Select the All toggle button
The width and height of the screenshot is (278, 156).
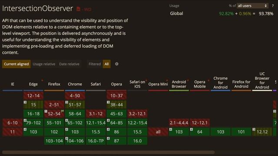106,64
